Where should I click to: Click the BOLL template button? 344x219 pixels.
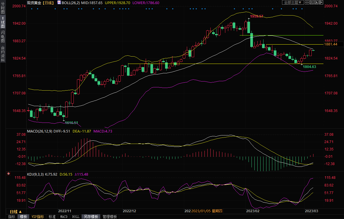[x=75, y=217]
